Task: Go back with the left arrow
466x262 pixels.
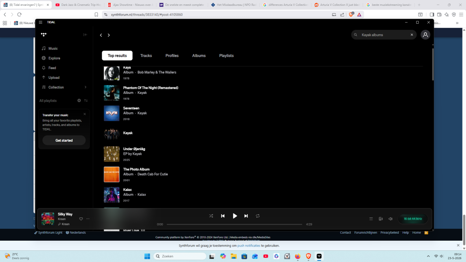Action: pos(101,35)
